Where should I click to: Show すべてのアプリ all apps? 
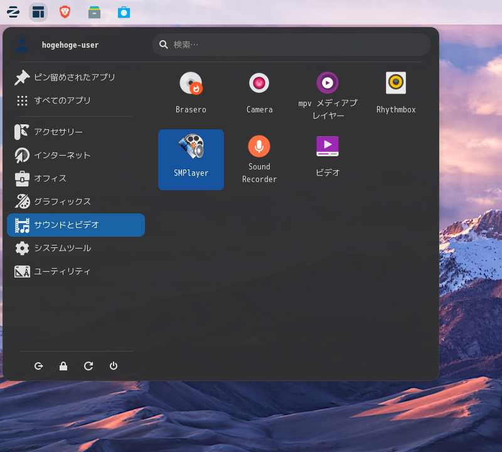pos(76,100)
